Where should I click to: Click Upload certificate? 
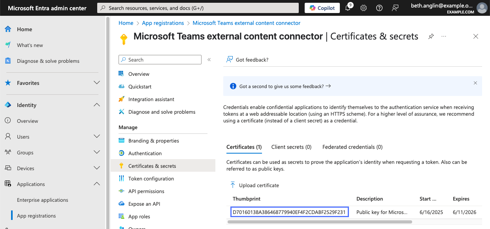click(x=255, y=185)
